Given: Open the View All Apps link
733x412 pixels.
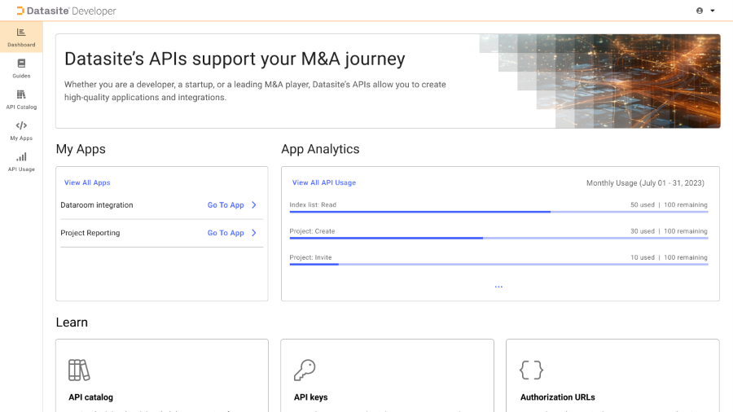Looking at the screenshot, I should click(x=87, y=183).
